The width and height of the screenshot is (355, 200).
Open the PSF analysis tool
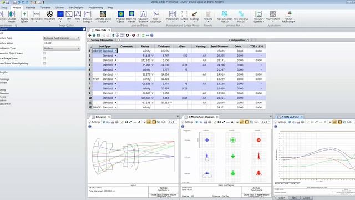coord(60,16)
